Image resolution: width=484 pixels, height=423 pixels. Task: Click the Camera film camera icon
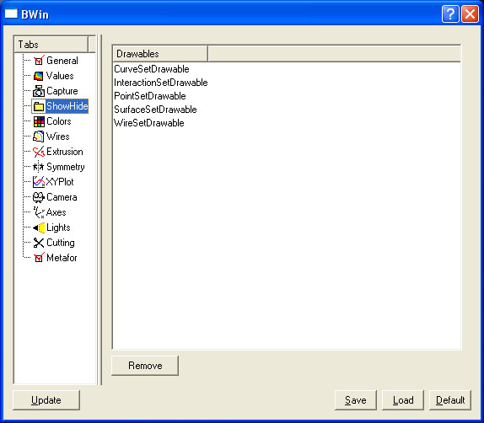click(x=39, y=197)
